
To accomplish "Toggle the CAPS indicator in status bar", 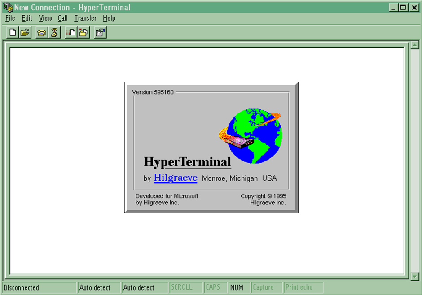I will coord(215,287).
